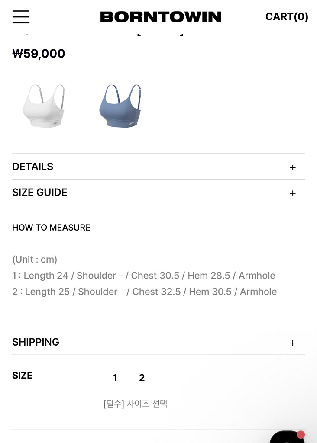317x443 pixels.
Task: Open the hamburger navigation menu
Action: coord(21,17)
